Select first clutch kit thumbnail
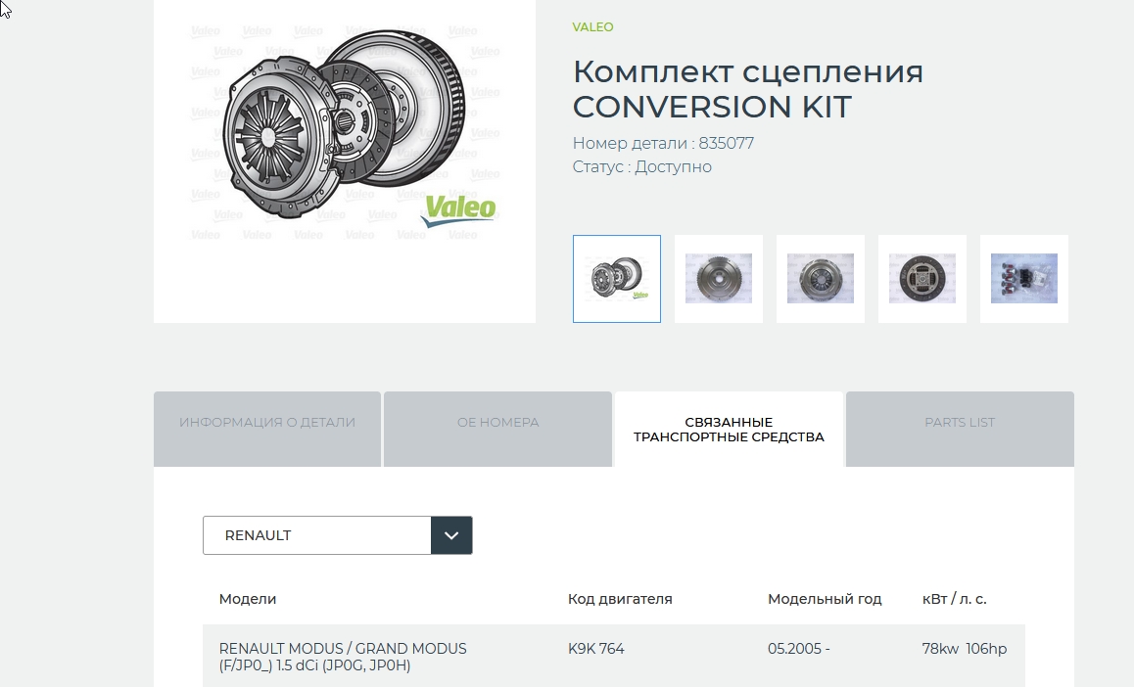The image size is (1134, 687). click(x=617, y=279)
